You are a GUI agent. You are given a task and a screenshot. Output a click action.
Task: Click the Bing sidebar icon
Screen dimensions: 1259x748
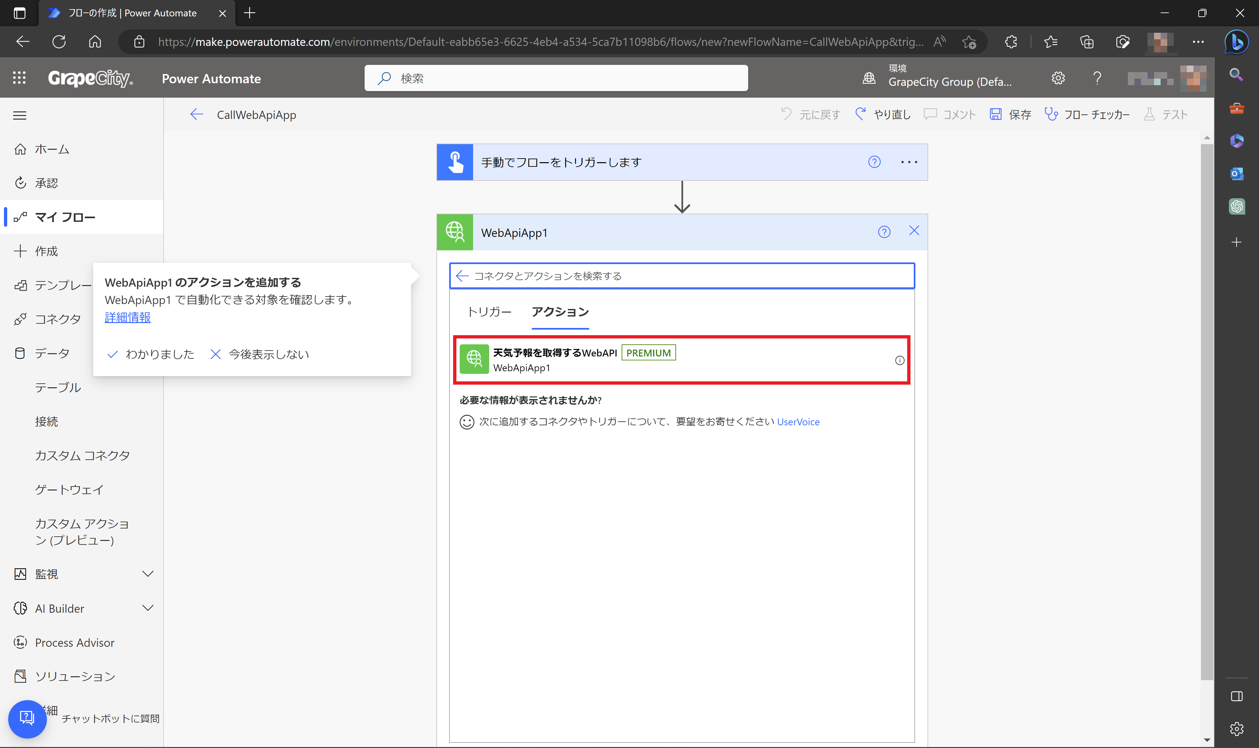(1236, 41)
